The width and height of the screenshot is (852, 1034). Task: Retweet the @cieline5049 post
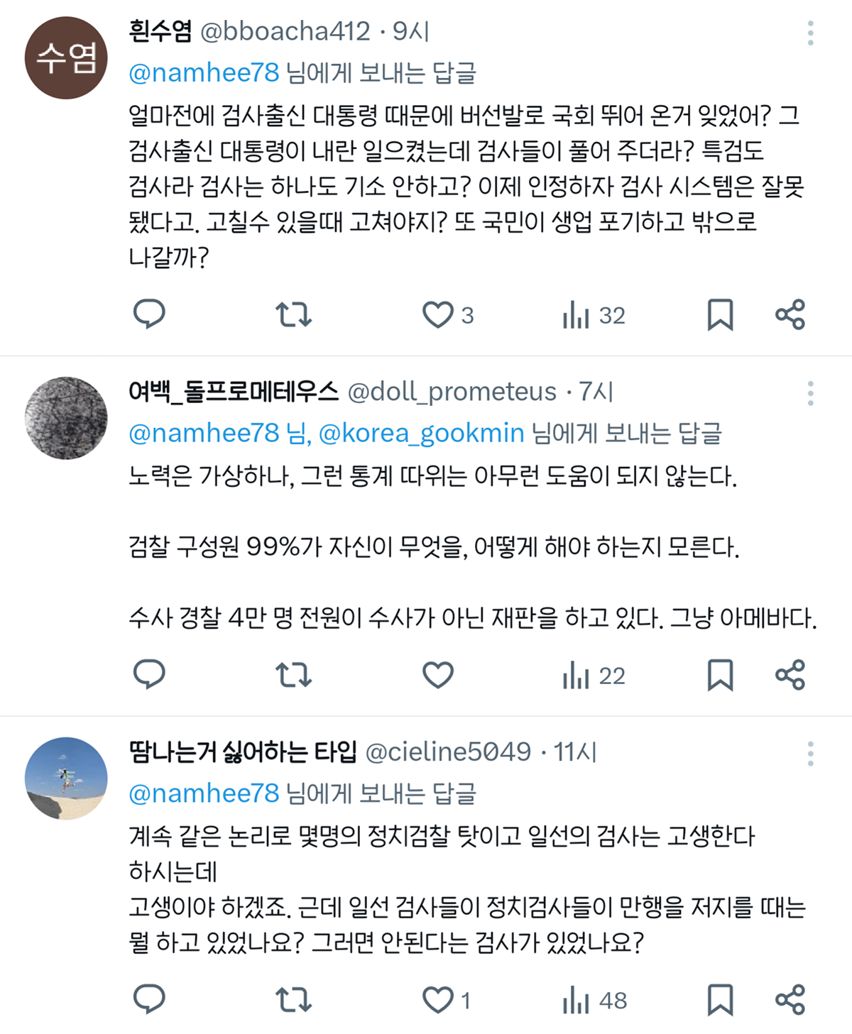(293, 999)
